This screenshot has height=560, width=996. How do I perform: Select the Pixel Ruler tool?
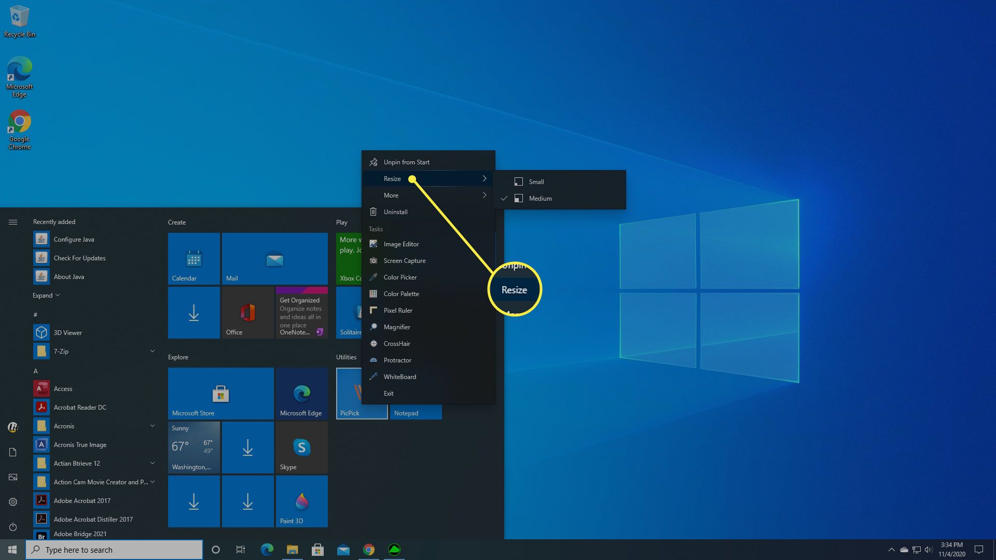[x=398, y=310]
